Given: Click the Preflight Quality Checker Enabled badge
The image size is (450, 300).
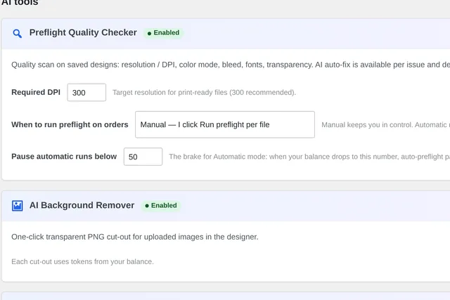Looking at the screenshot, I should (x=163, y=33).
